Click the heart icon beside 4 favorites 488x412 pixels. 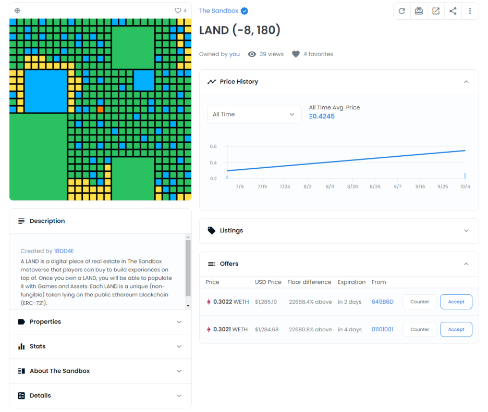(x=296, y=54)
